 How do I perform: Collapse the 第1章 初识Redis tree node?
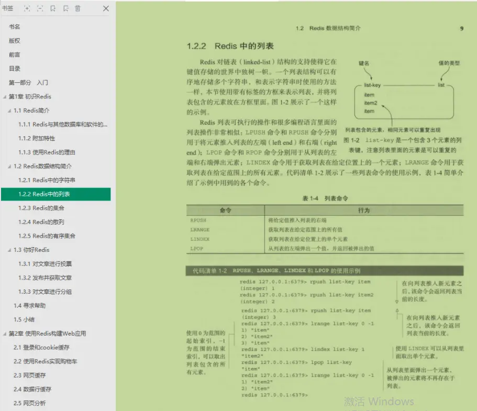click(x=5, y=97)
